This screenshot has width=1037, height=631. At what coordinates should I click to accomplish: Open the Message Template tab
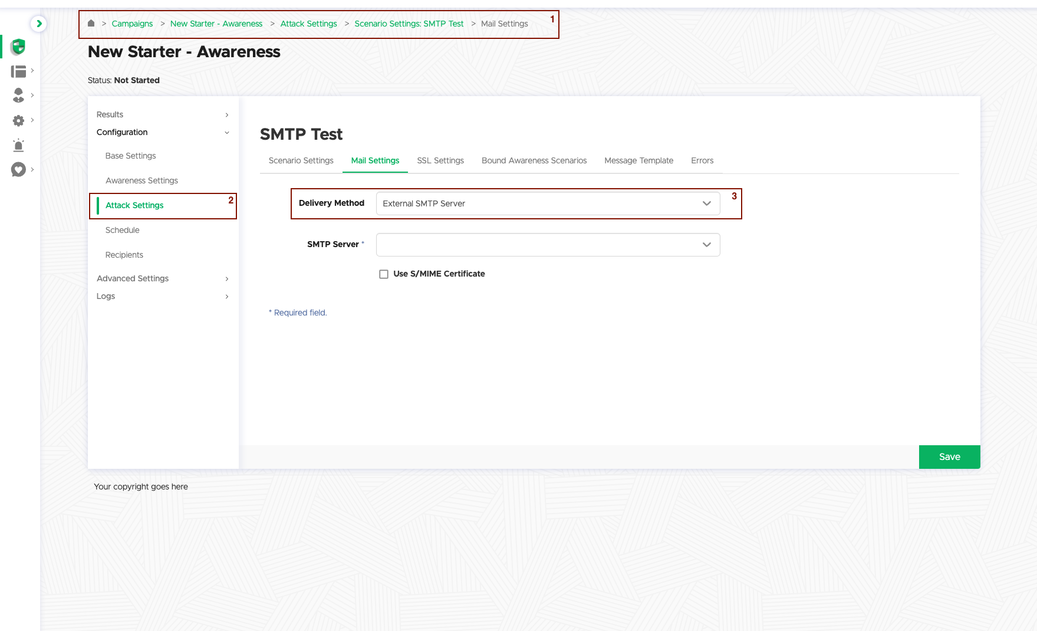pyautogui.click(x=638, y=160)
